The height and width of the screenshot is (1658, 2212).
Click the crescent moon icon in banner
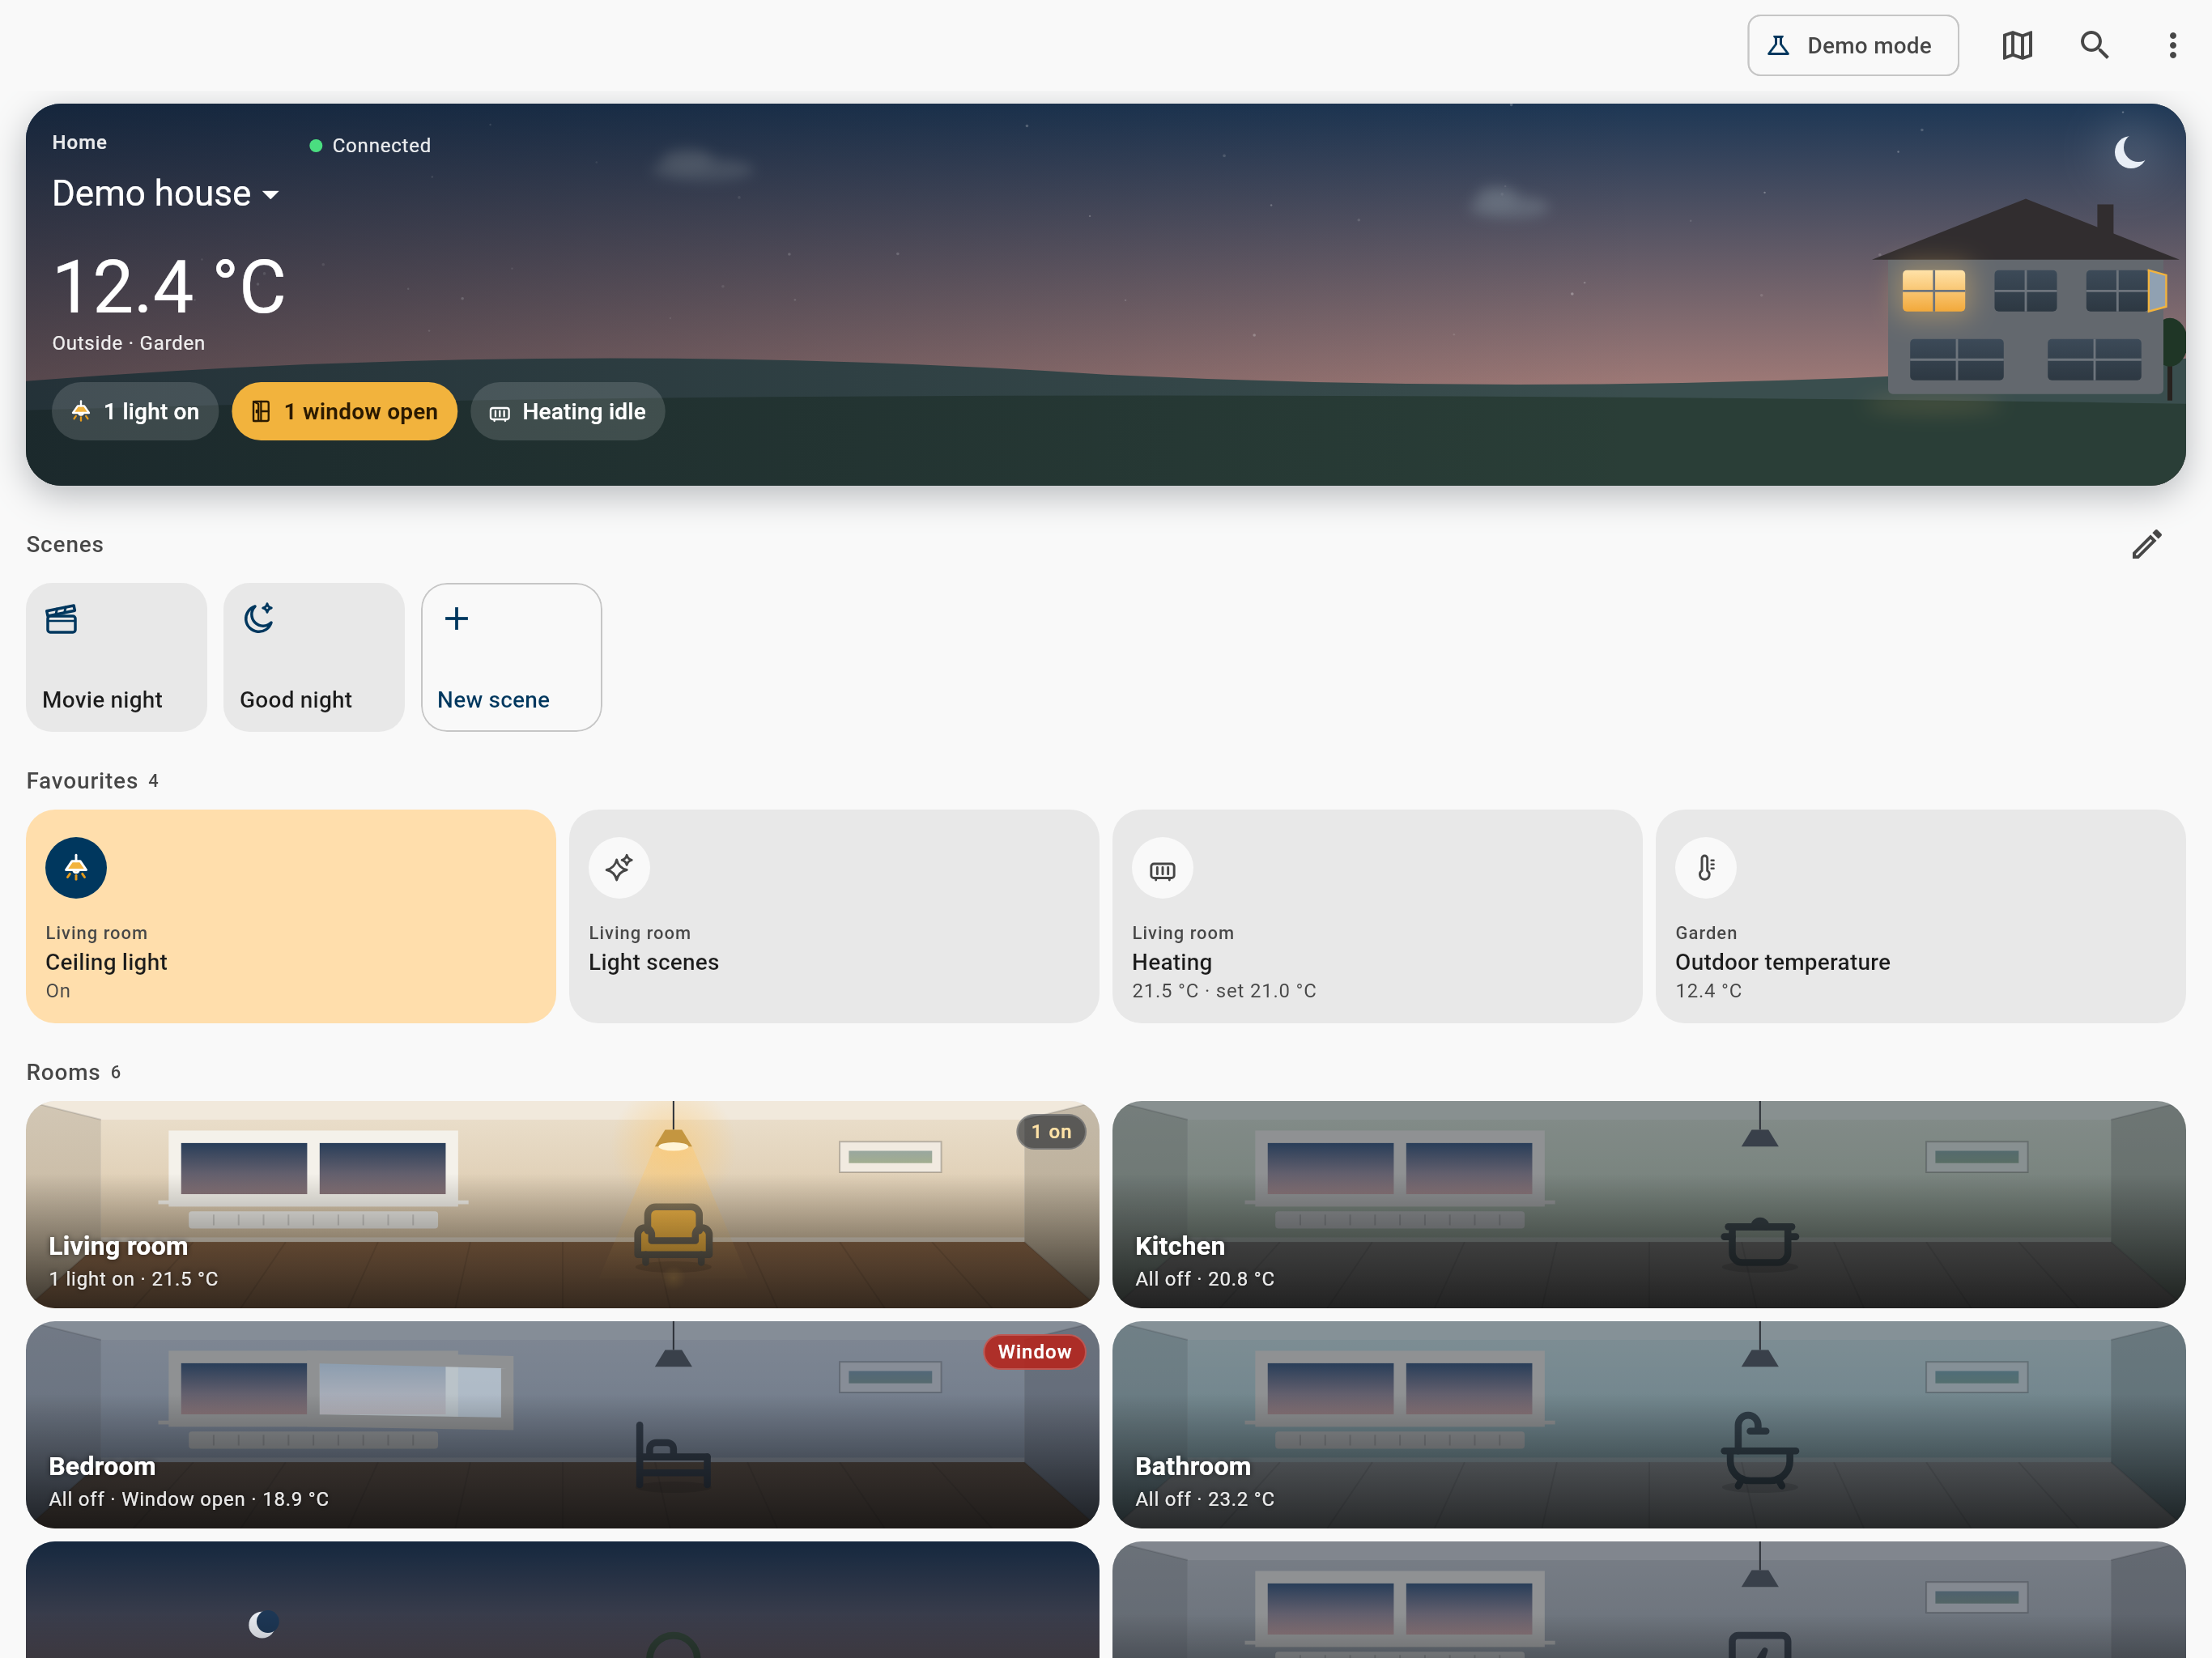click(x=2129, y=153)
